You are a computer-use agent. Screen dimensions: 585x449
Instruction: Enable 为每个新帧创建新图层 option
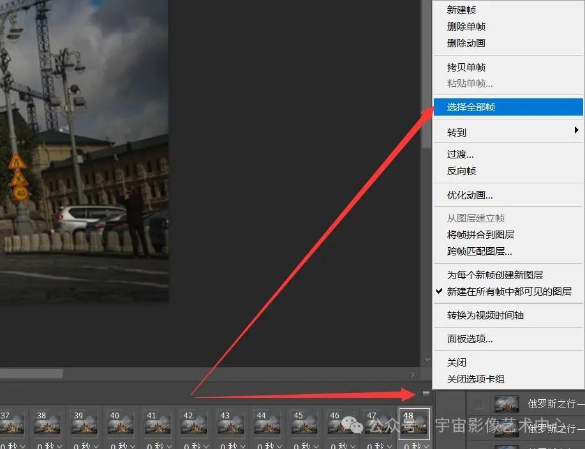[494, 275]
